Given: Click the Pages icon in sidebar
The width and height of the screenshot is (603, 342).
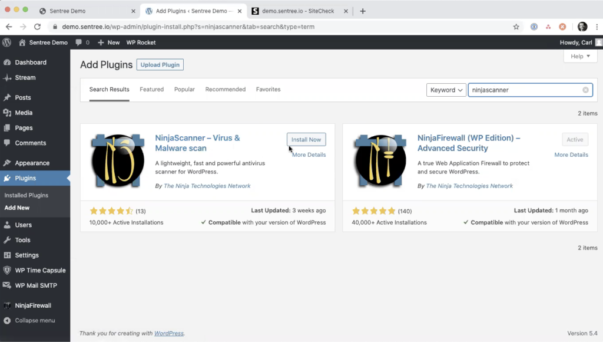Looking at the screenshot, I should 7,128.
